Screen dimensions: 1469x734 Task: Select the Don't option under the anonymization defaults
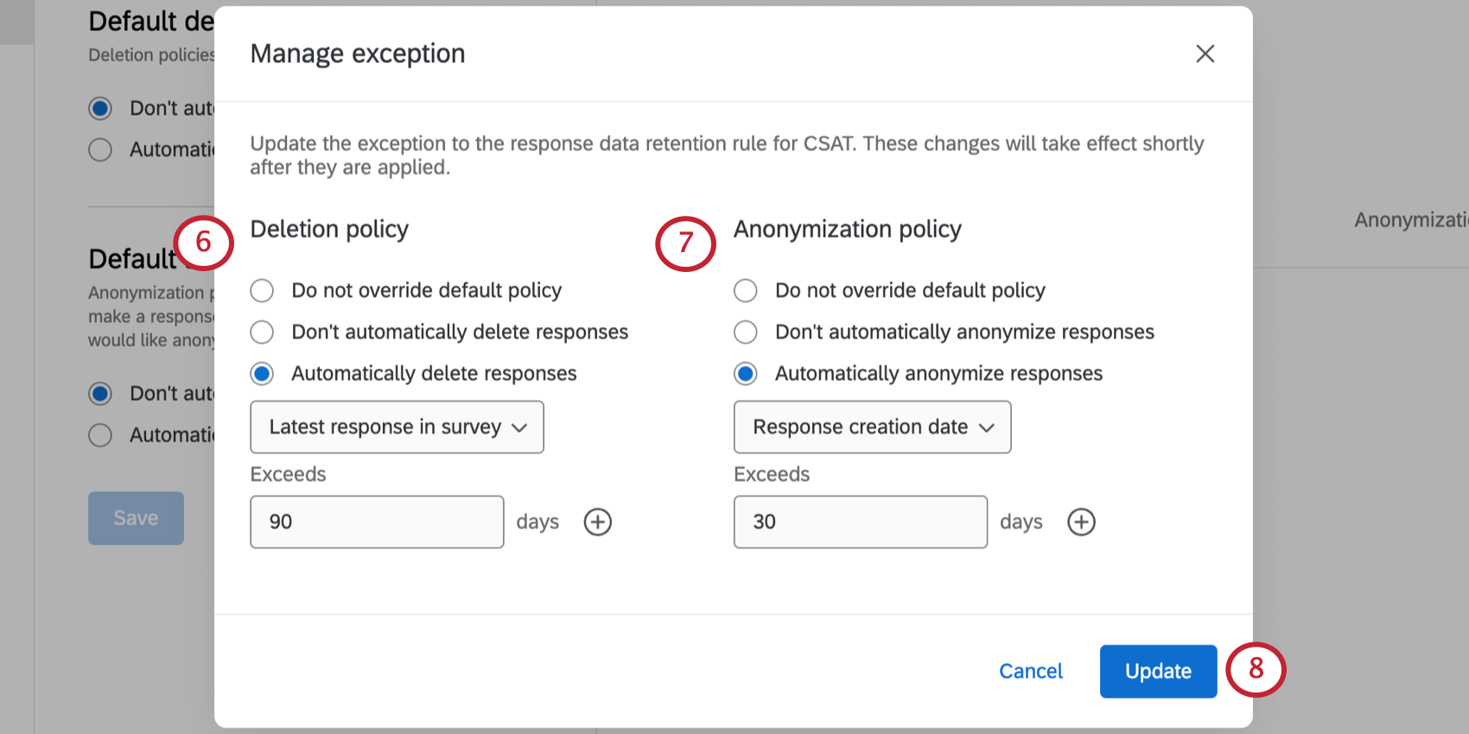(x=99, y=393)
